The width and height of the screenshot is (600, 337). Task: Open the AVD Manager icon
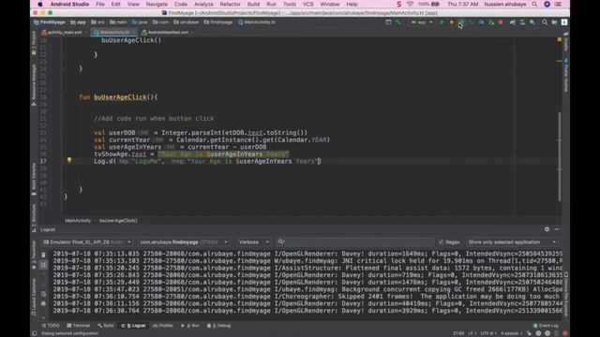[522, 22]
